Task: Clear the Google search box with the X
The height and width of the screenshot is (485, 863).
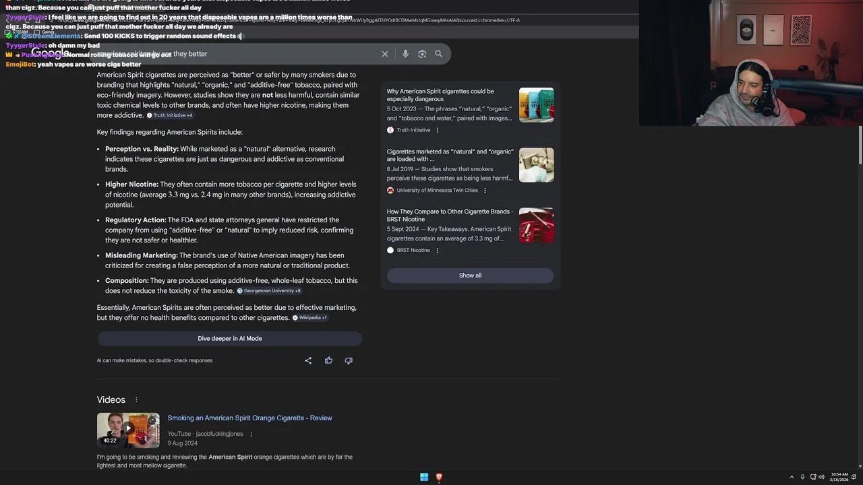Action: point(385,54)
